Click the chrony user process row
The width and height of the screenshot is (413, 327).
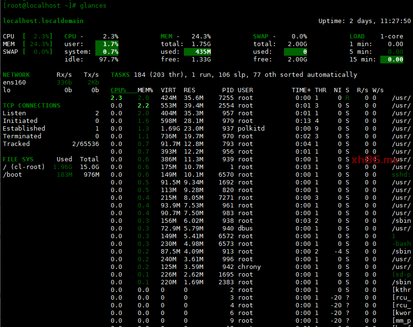click(249, 266)
